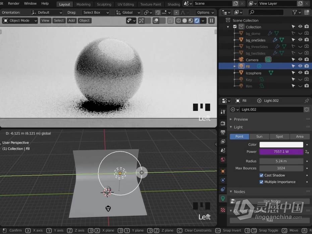This screenshot has height=234, width=312.
Task: Toggle X-ray view icon
Action: (x=170, y=20)
